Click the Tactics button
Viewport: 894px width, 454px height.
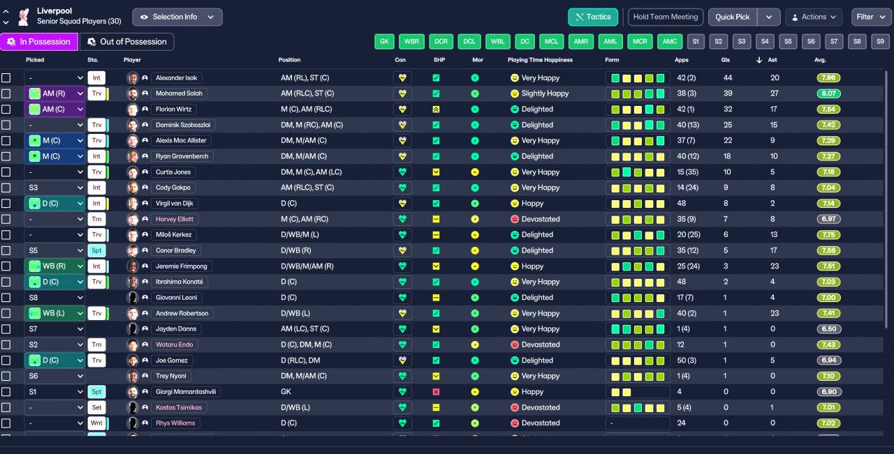coord(593,17)
